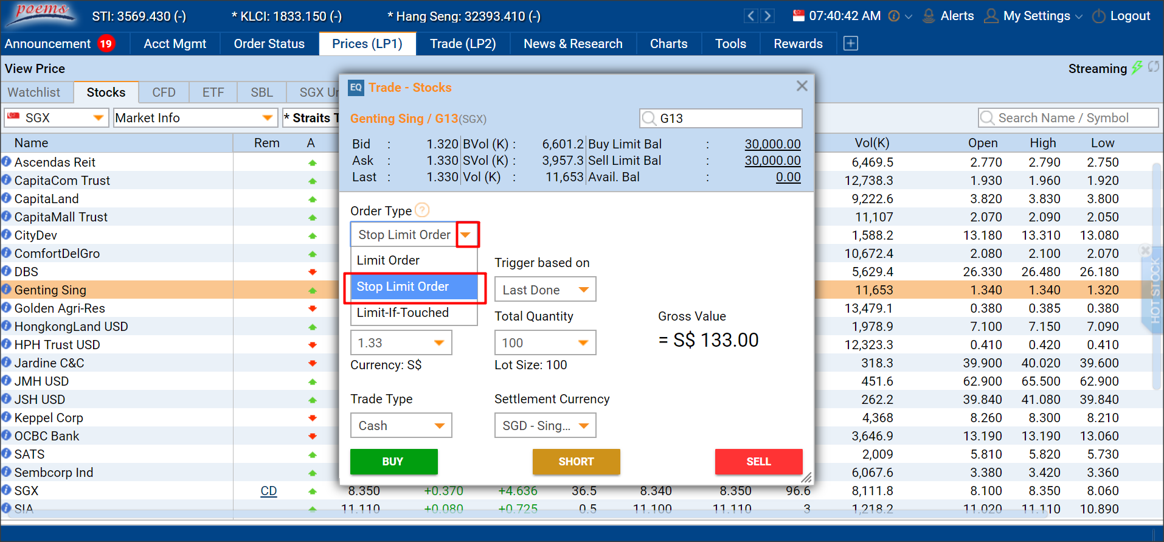Open the Acct Mgmt tab
Screen dimensions: 1164x542
coord(175,44)
